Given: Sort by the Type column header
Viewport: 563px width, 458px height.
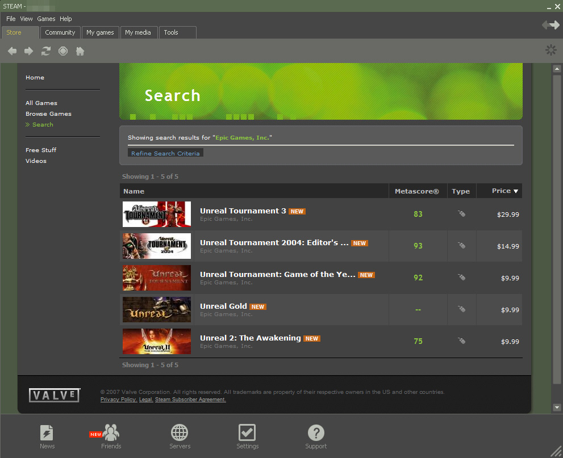Looking at the screenshot, I should point(461,191).
